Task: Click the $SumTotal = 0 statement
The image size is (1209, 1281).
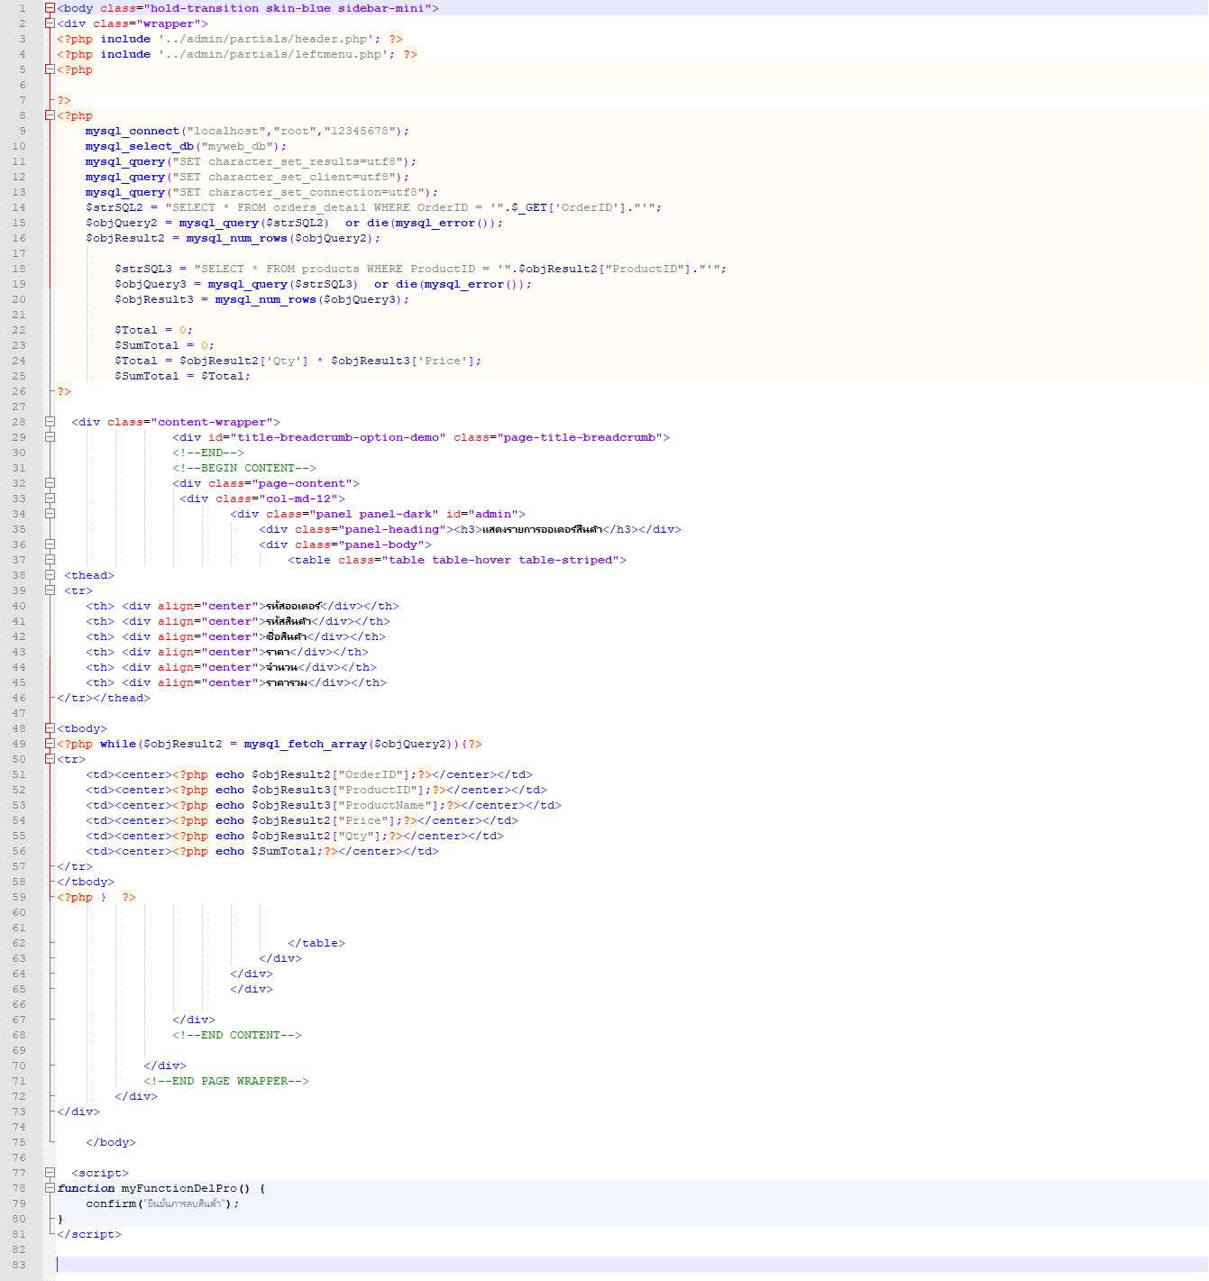Action: point(165,345)
